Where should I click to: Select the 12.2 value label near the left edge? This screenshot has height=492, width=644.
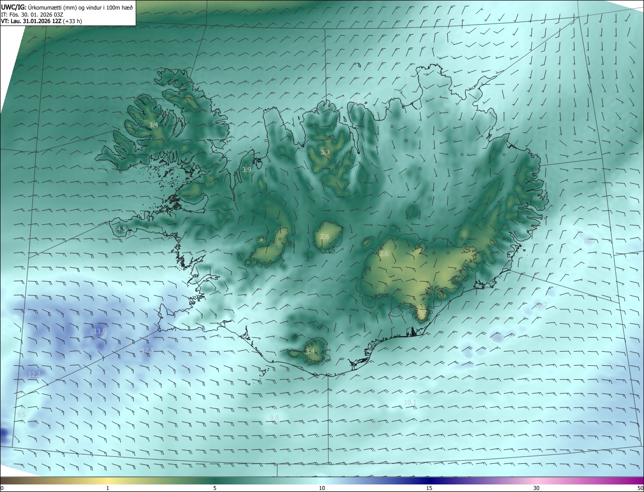coord(34,375)
